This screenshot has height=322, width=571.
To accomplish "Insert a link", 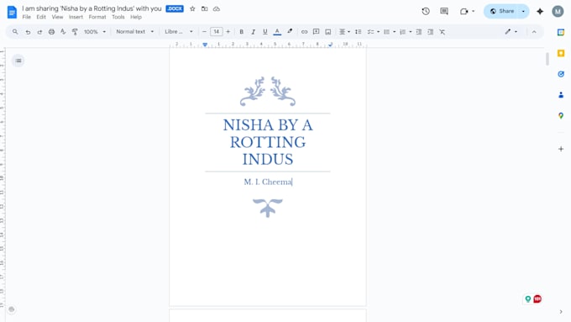I will pyautogui.click(x=304, y=32).
